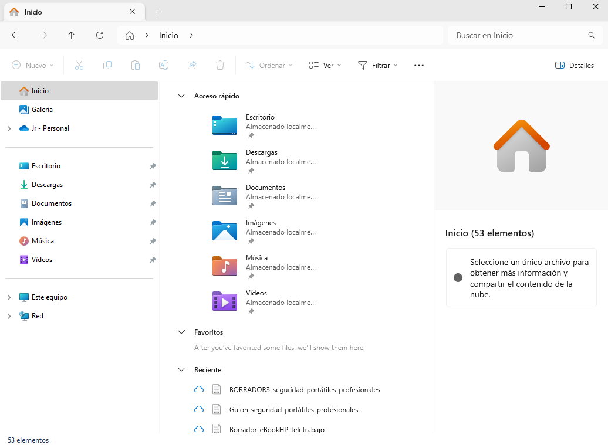
Task: Unpin Escritorio from the sidebar
Action: click(153, 166)
